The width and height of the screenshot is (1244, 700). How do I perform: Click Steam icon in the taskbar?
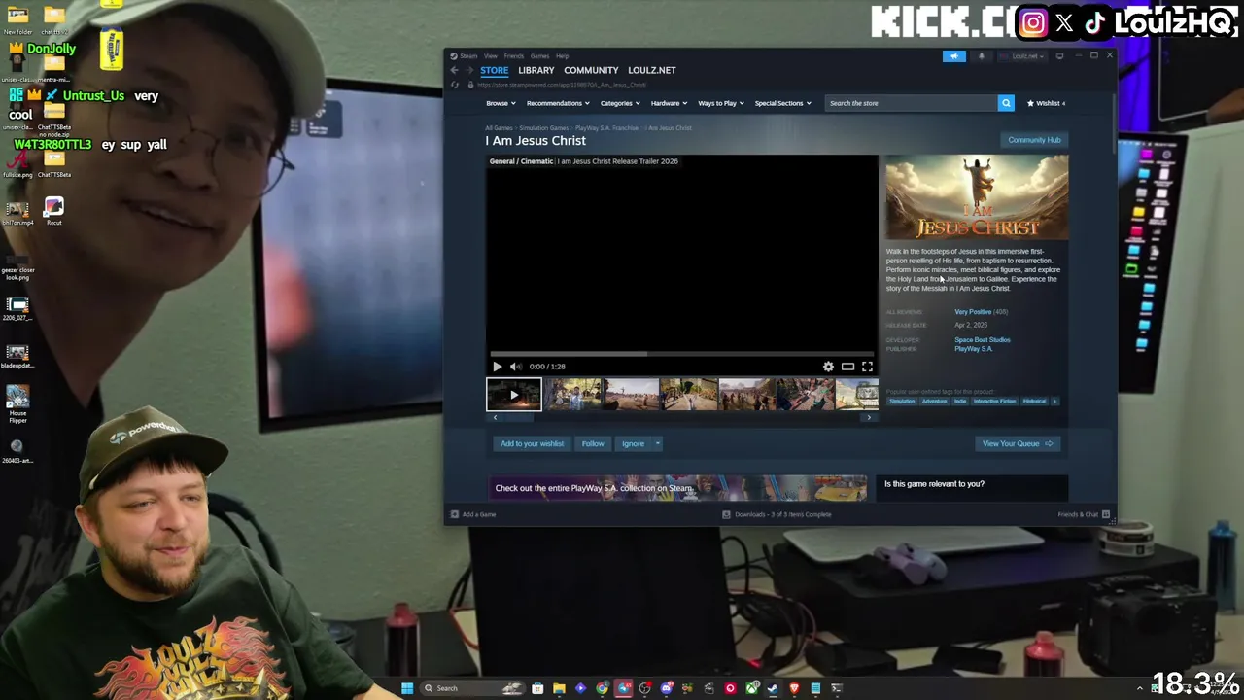(773, 688)
